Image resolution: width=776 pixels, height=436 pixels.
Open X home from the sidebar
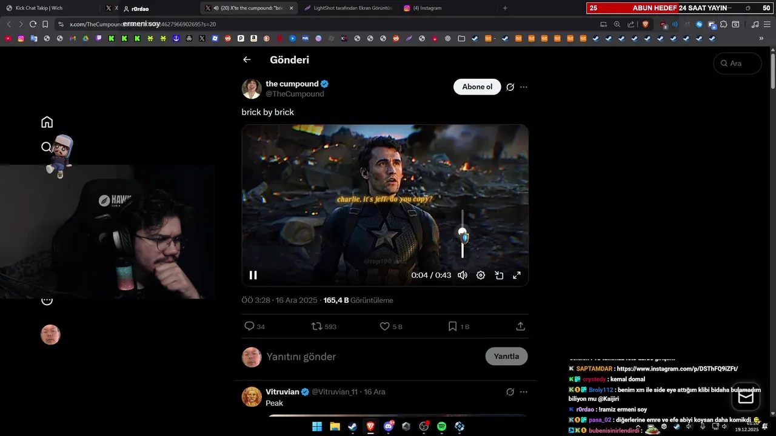point(47,122)
